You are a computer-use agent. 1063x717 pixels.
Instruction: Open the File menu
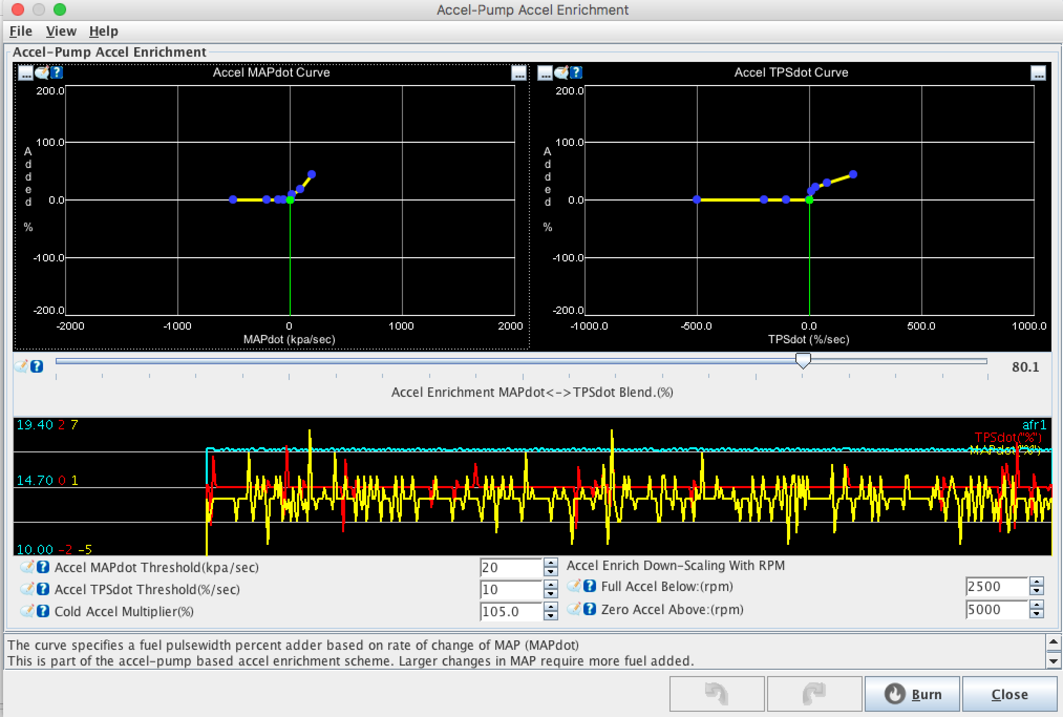pos(21,31)
